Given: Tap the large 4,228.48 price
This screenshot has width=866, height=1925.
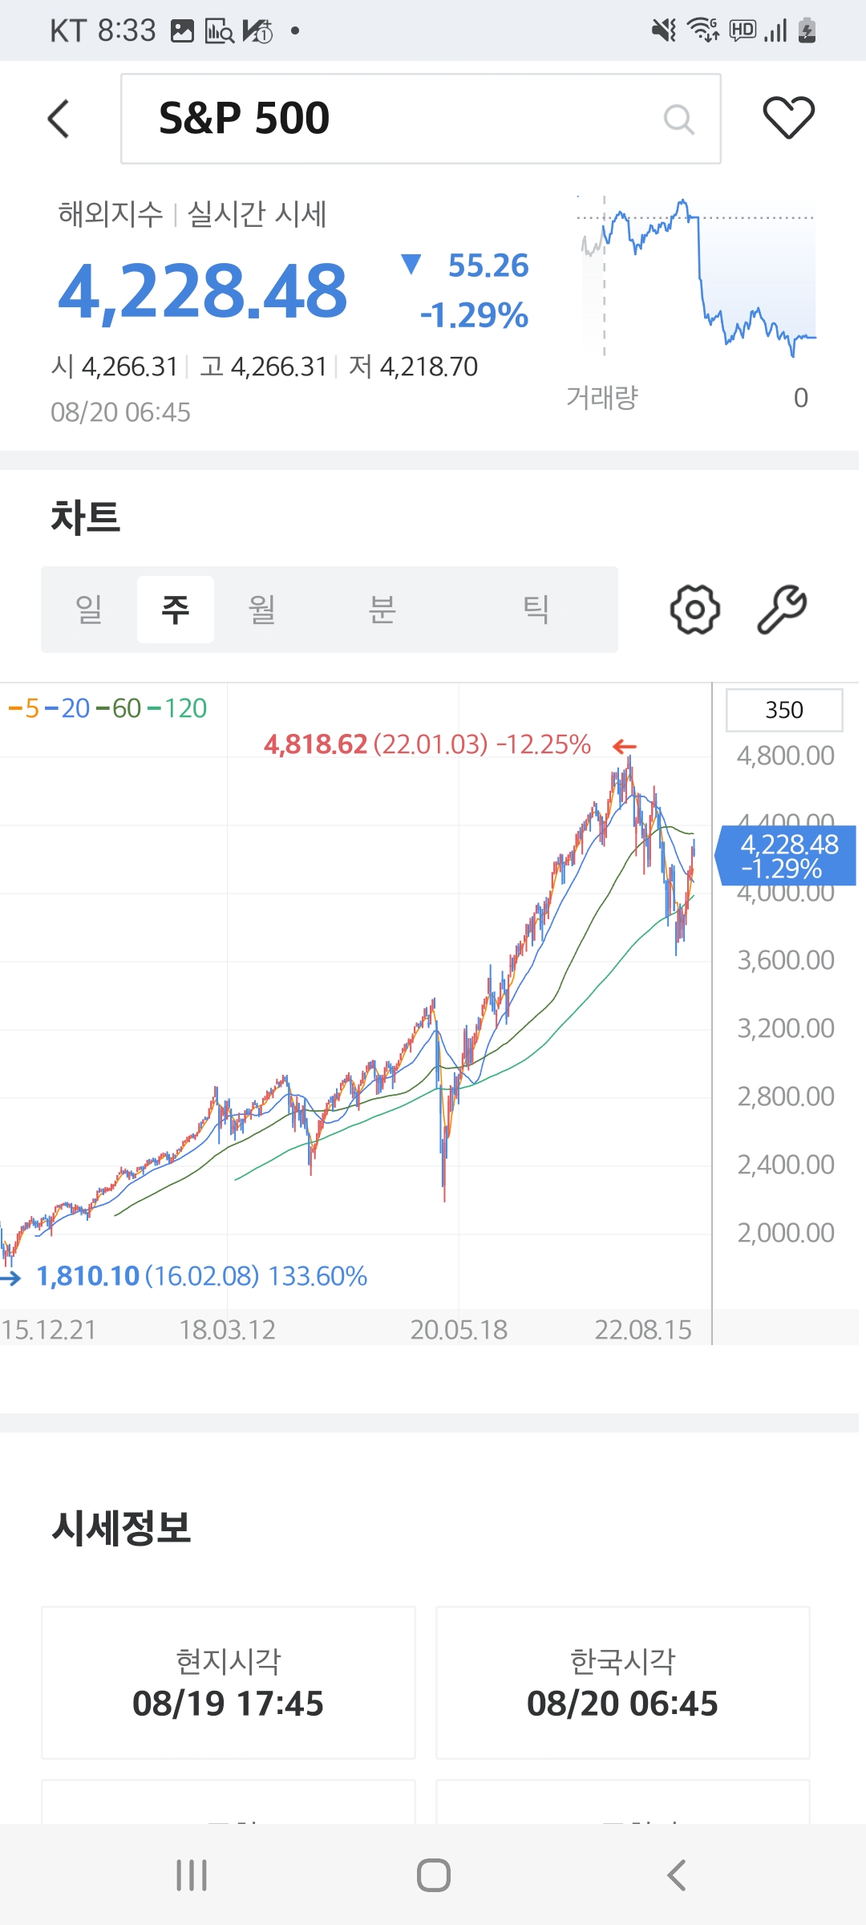Looking at the screenshot, I should click(x=203, y=290).
